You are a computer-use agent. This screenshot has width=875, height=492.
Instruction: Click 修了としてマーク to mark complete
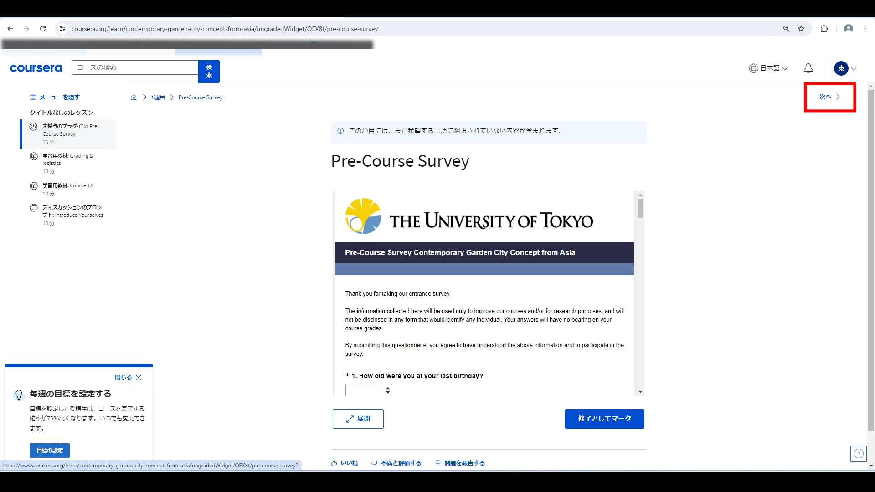coord(605,419)
